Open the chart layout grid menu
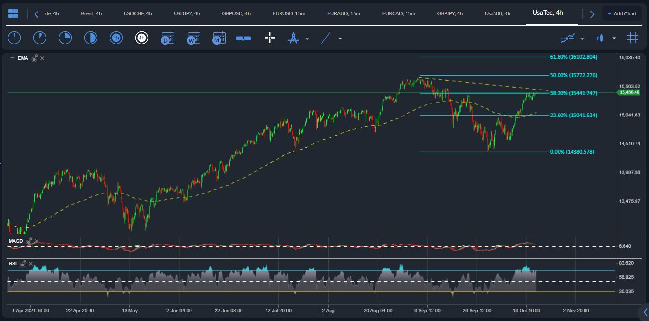This screenshot has height=321, width=649. [x=13, y=13]
